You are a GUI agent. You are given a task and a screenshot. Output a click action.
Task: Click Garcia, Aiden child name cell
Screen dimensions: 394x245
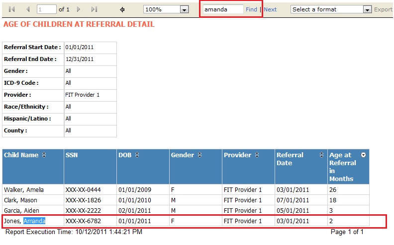click(x=33, y=210)
